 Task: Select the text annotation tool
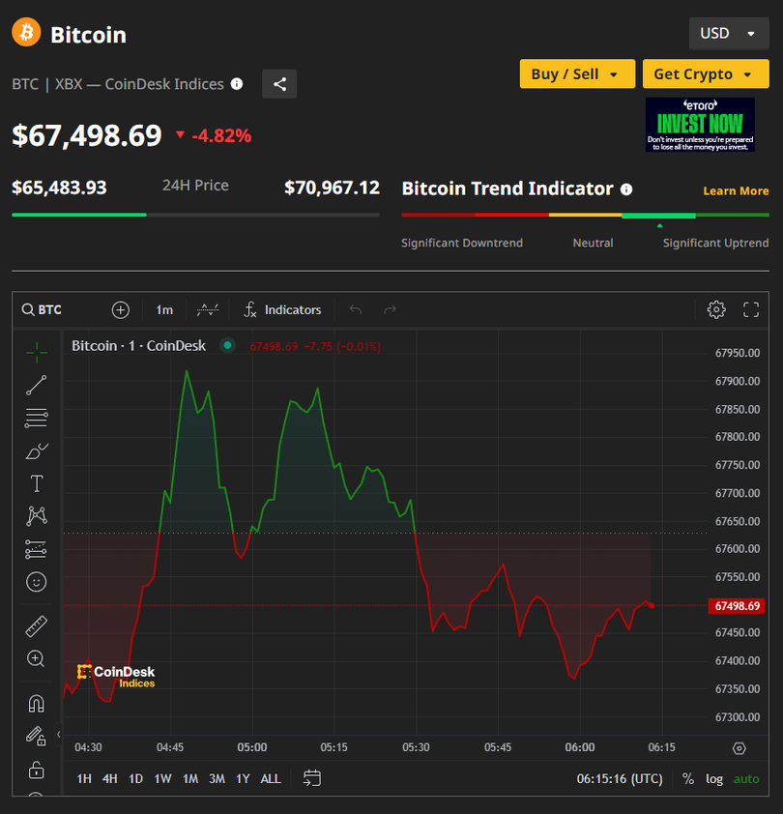coord(37,483)
